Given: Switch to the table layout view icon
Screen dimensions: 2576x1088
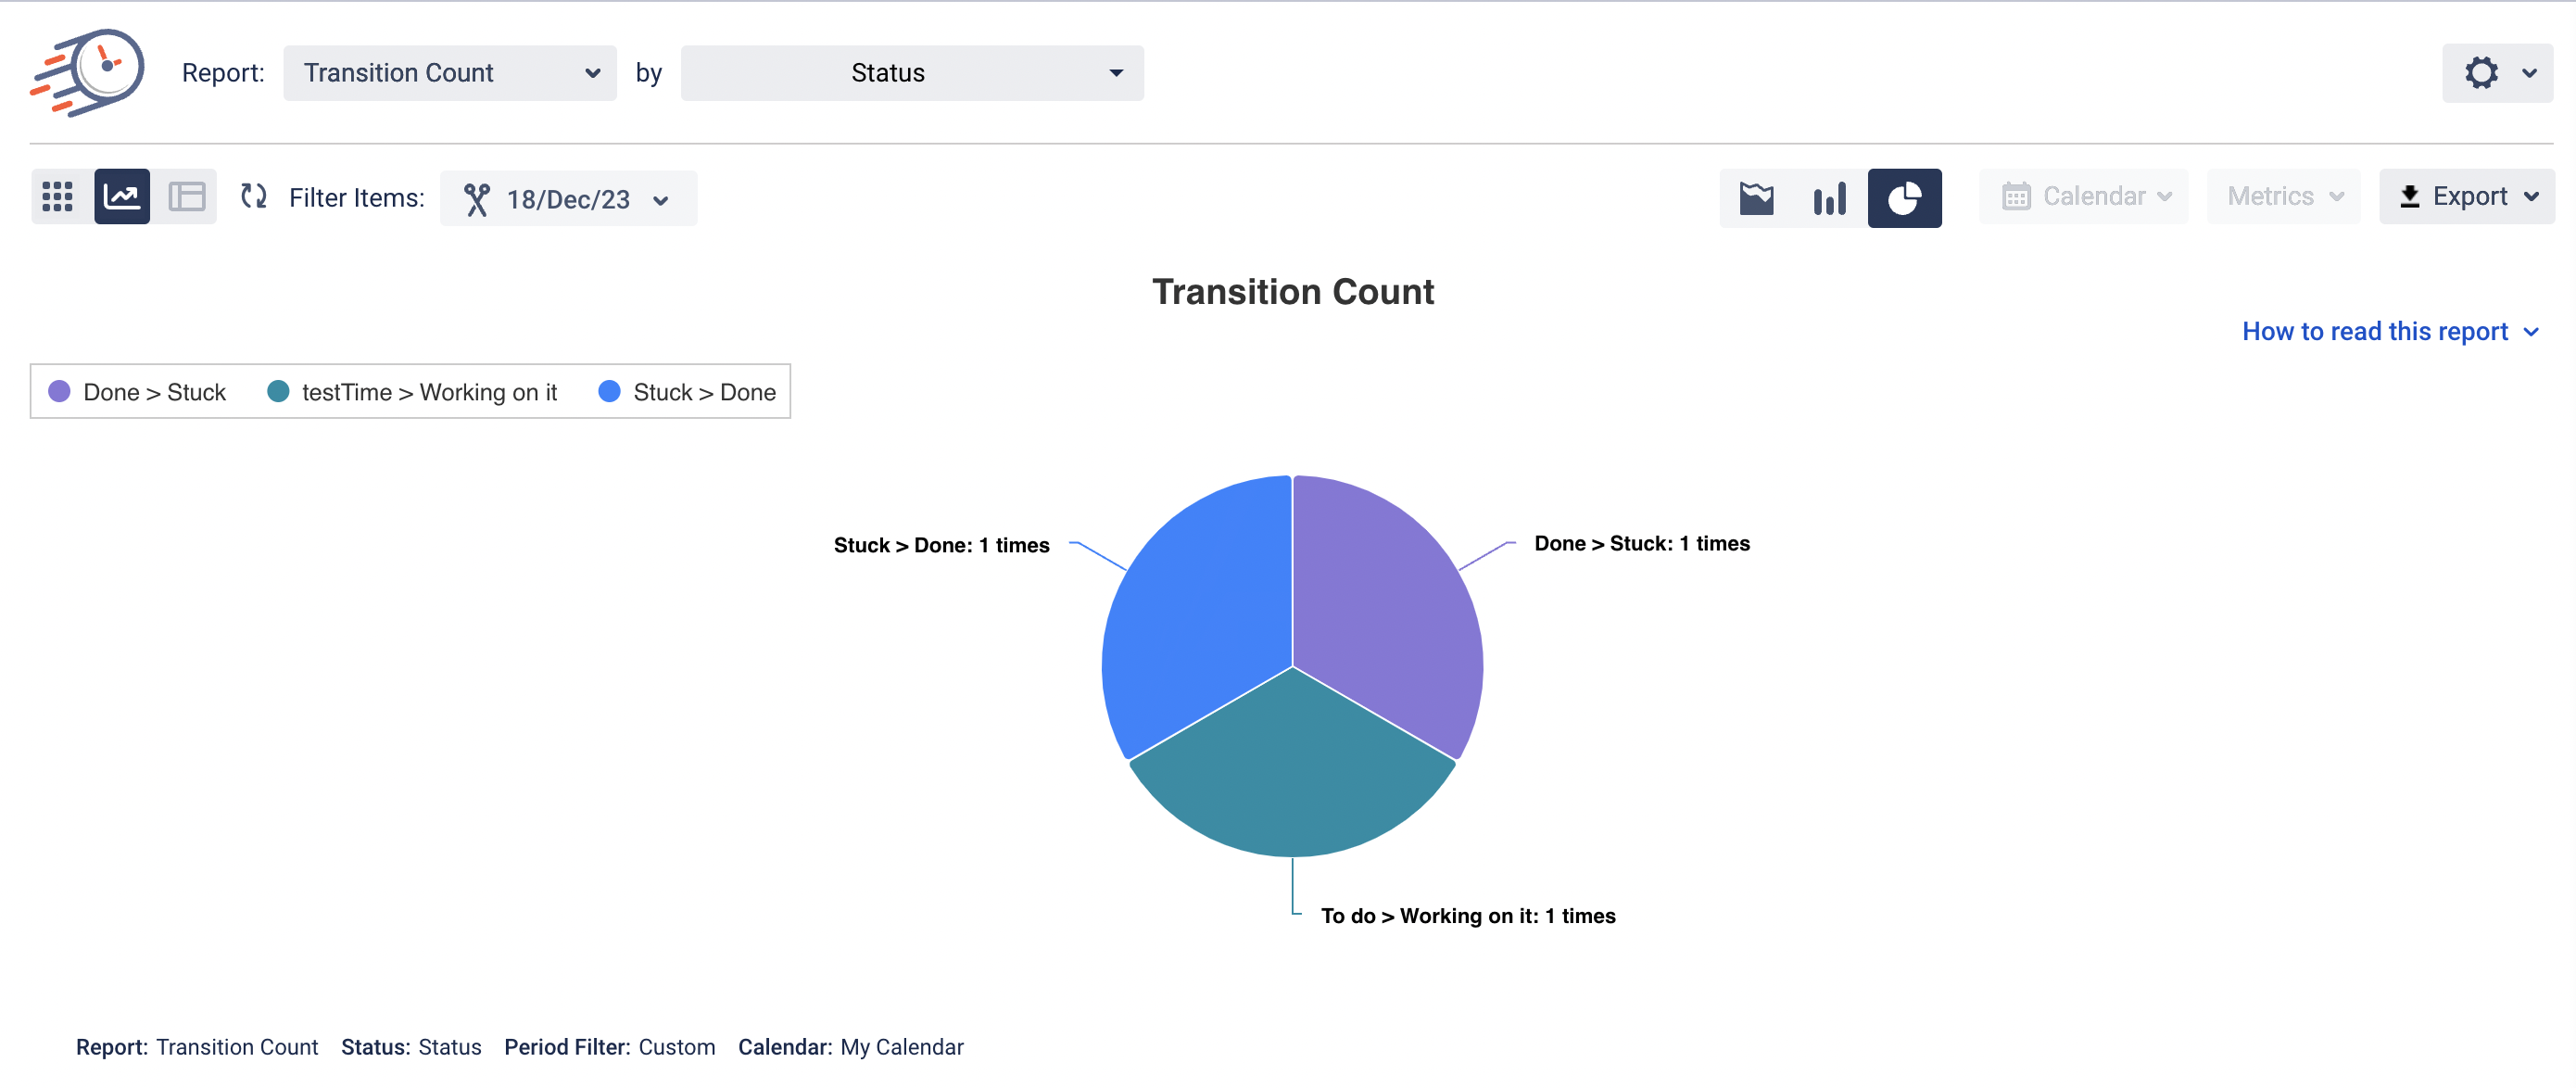Looking at the screenshot, I should click(x=186, y=197).
